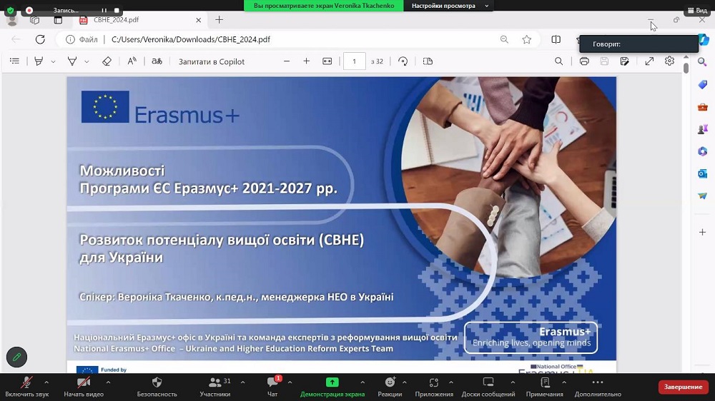Screen dimensions: 715x401
Task: Open the Участники participants panel
Action: tap(214, 386)
